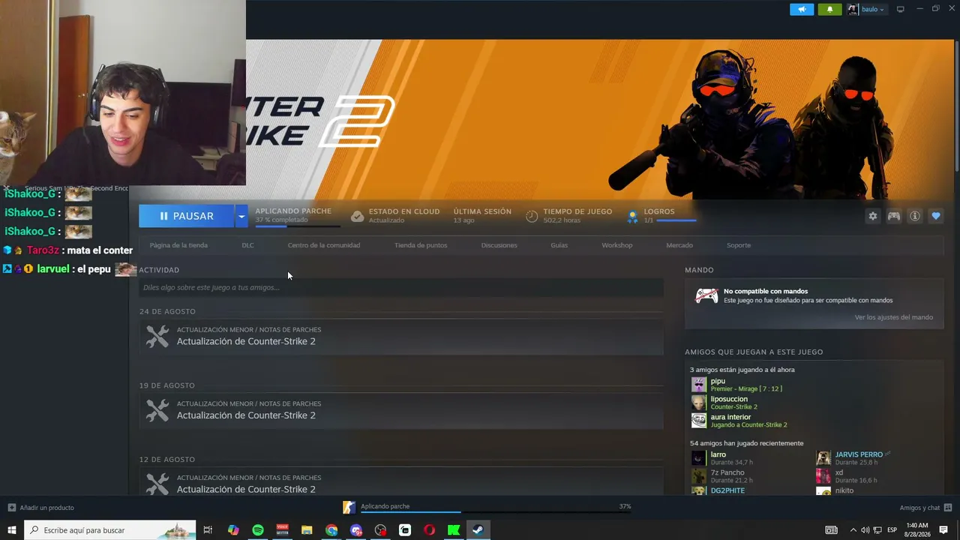
Task: Open friend DG2PHITE's profile
Action: coord(727,490)
